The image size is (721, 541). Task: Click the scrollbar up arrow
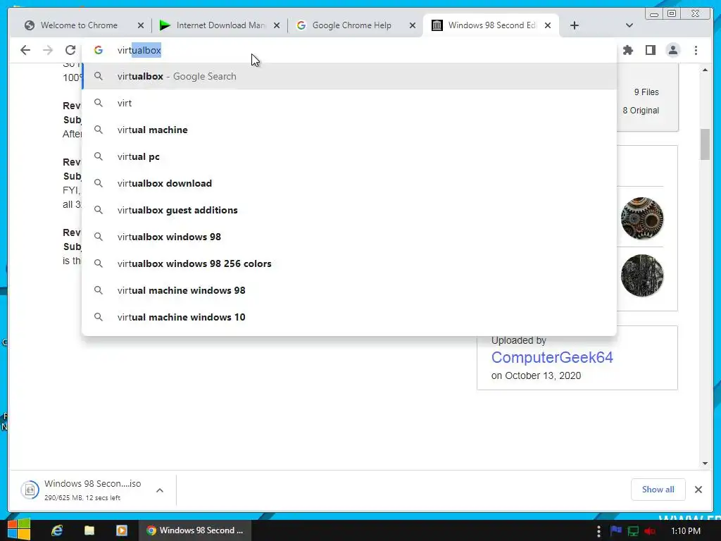pos(705,70)
